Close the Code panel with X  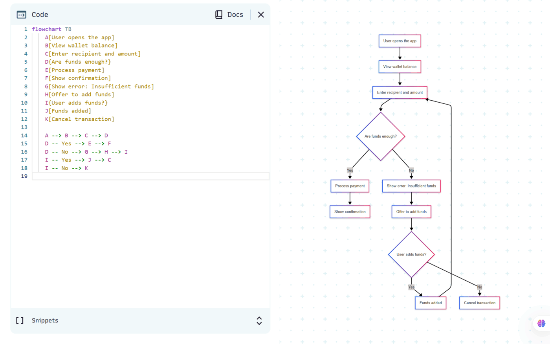click(x=261, y=15)
